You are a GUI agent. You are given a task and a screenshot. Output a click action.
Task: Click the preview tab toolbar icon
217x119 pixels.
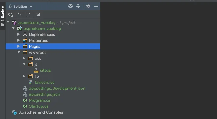(38, 15)
